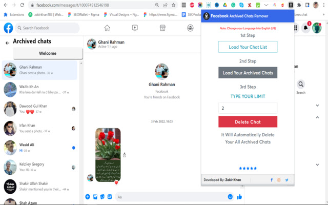The width and height of the screenshot is (328, 205).
Task: Click Load Your Chat List button
Action: [x=248, y=47]
